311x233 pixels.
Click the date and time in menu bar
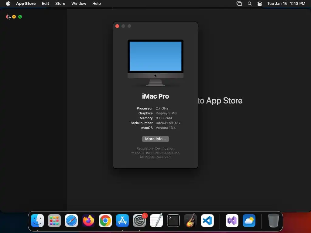[x=286, y=3]
